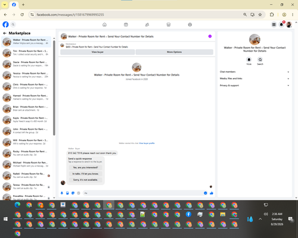Screen dimensions: 298x238
Task: Choose a sticker icon
Action: pos(73,193)
